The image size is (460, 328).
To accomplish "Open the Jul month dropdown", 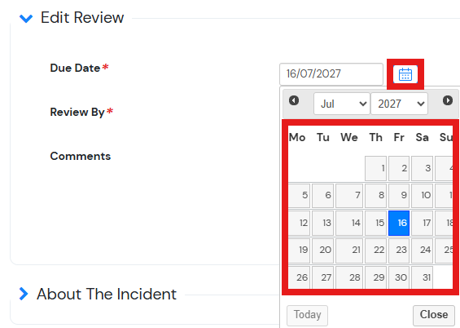I will pyautogui.click(x=342, y=104).
